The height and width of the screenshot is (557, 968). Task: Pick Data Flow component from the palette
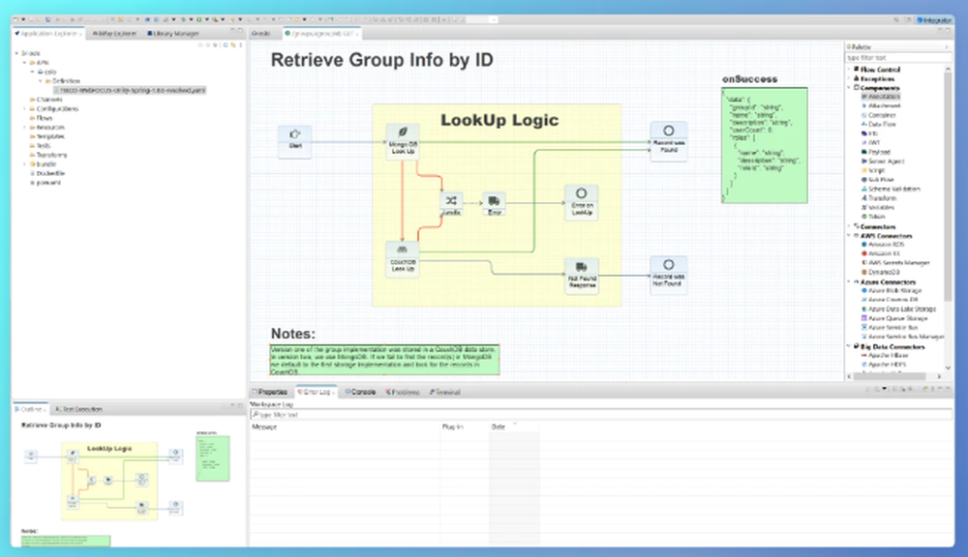(878, 125)
